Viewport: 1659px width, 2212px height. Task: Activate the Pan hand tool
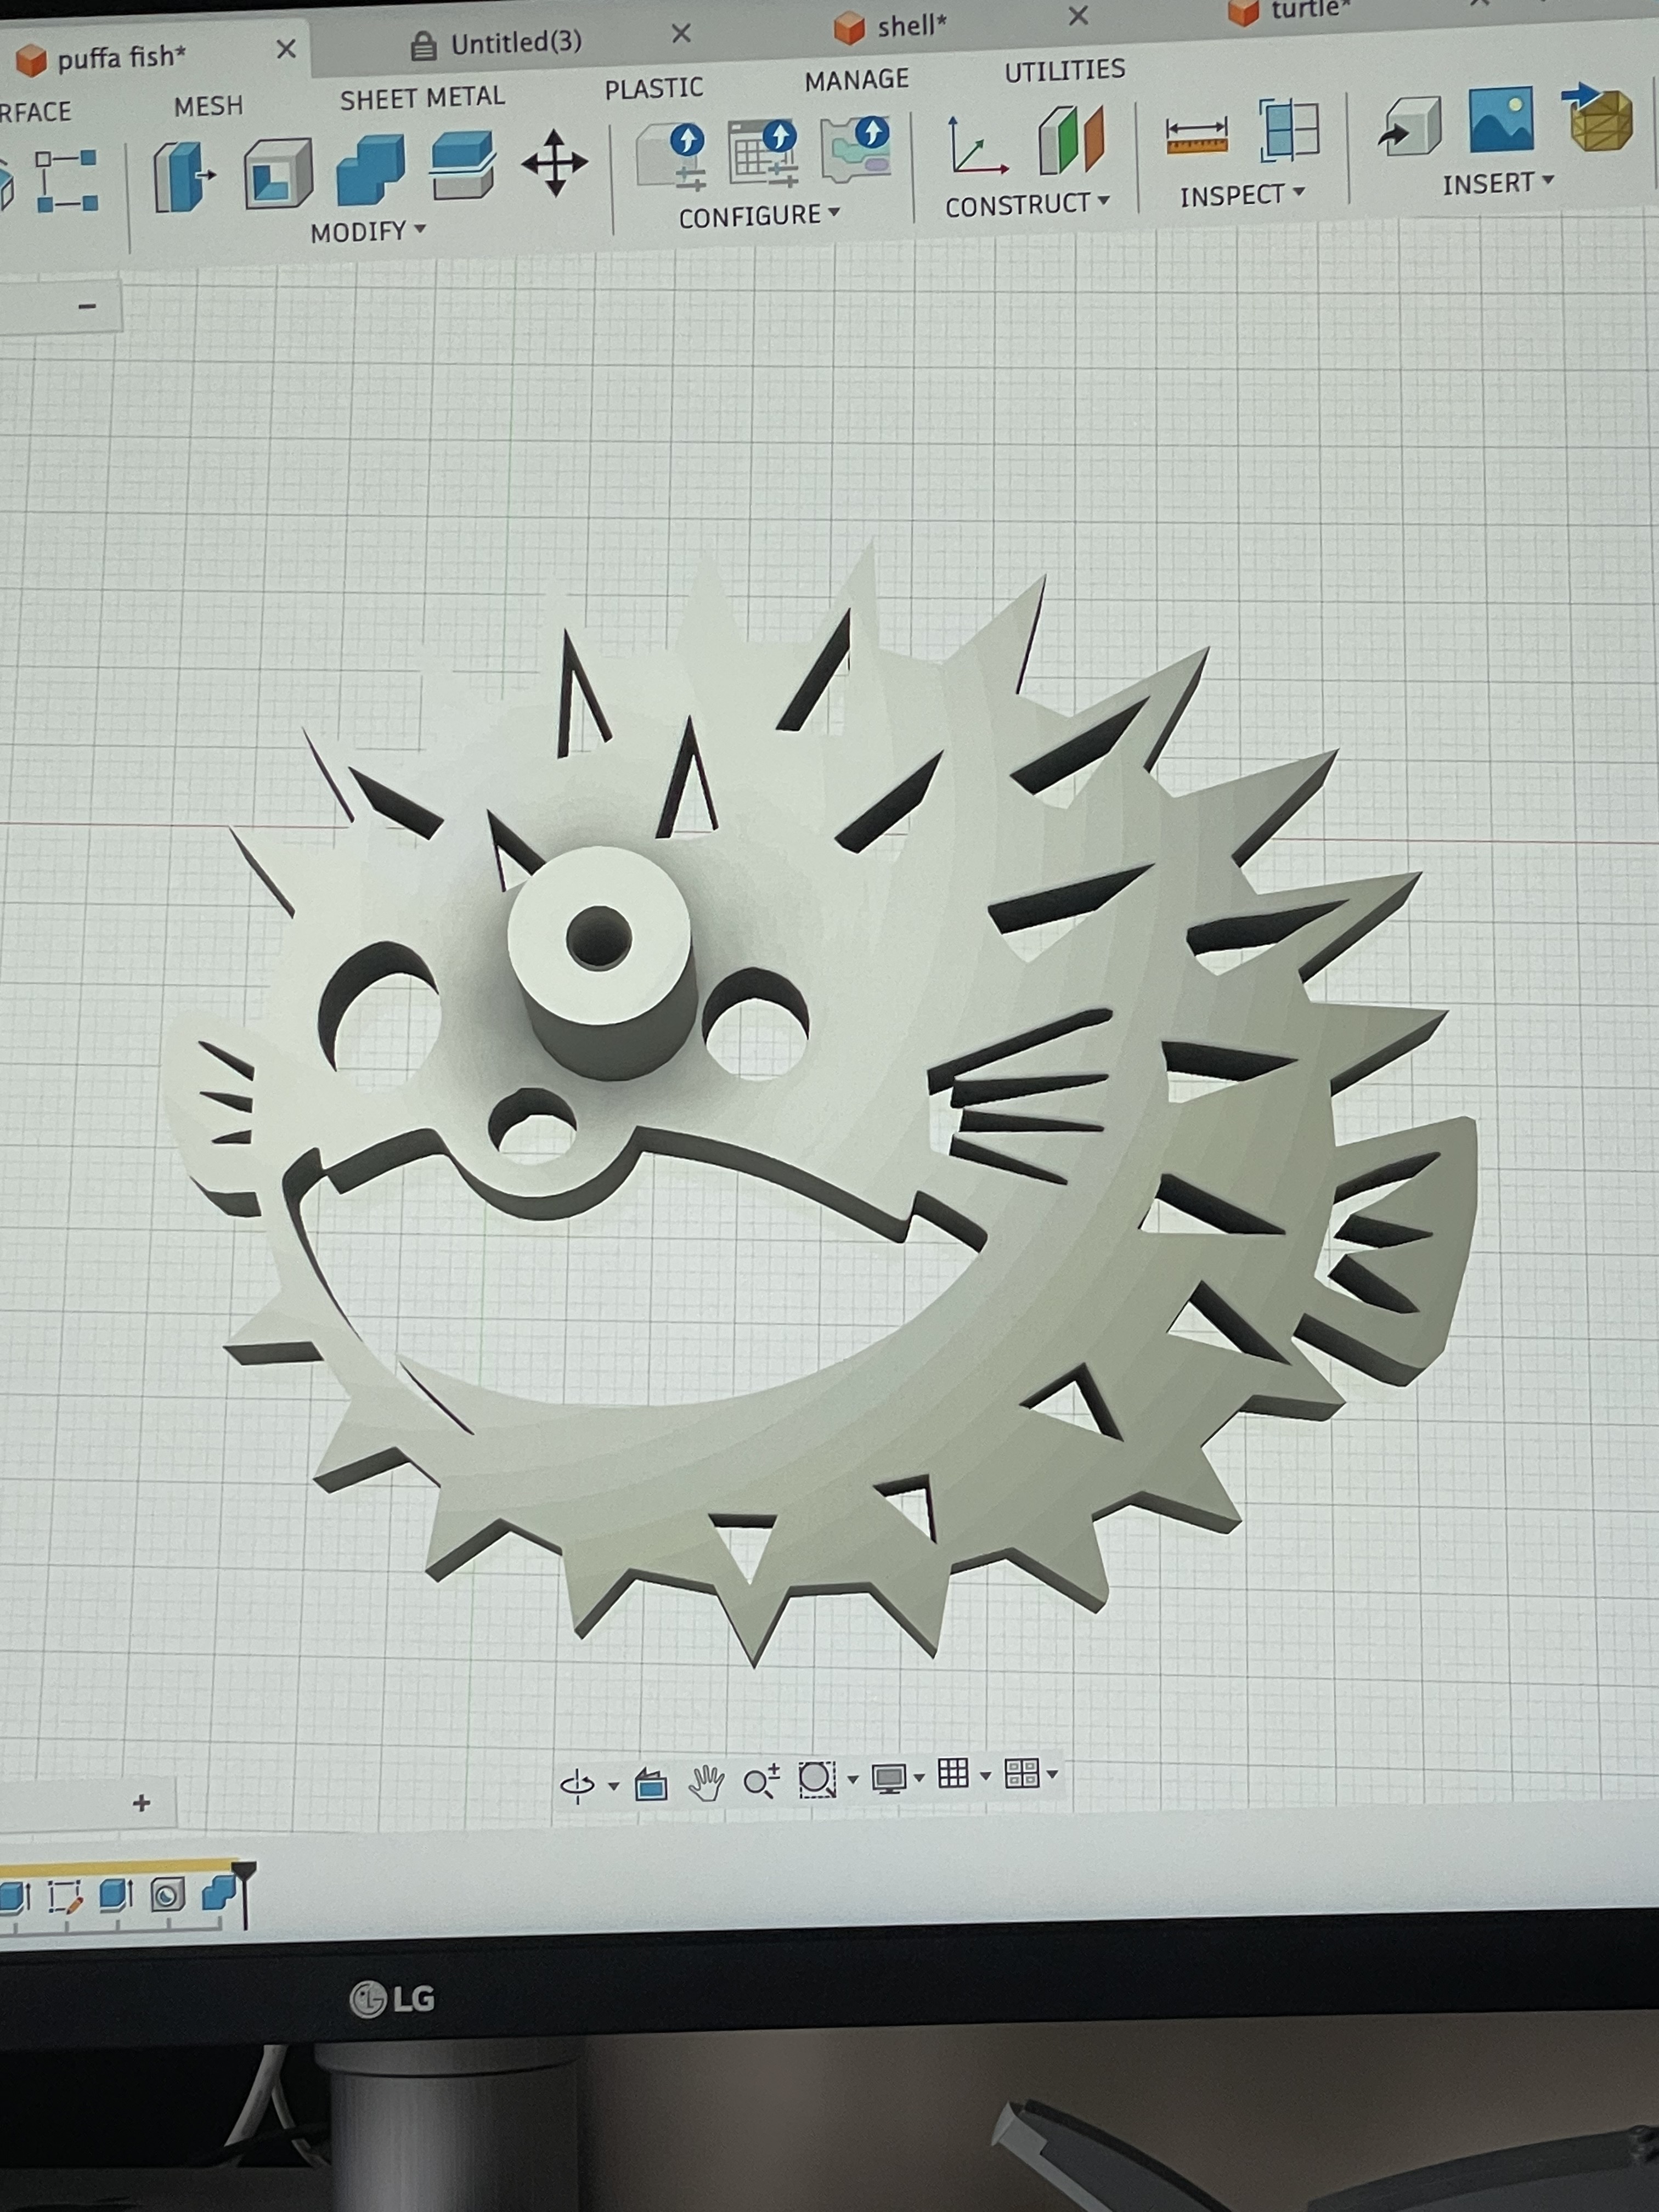tap(706, 1782)
